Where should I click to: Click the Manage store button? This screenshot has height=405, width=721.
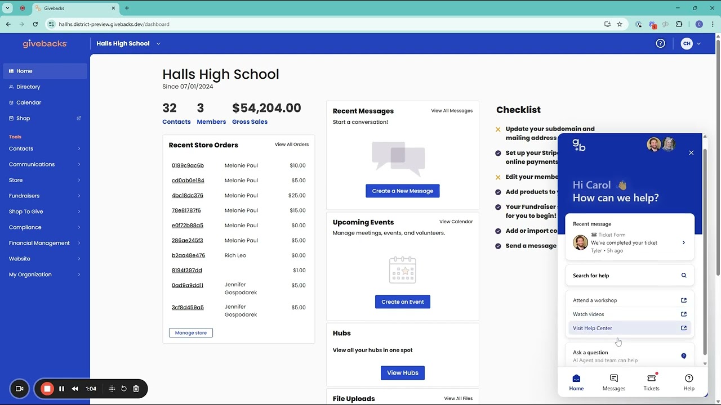[x=191, y=333]
